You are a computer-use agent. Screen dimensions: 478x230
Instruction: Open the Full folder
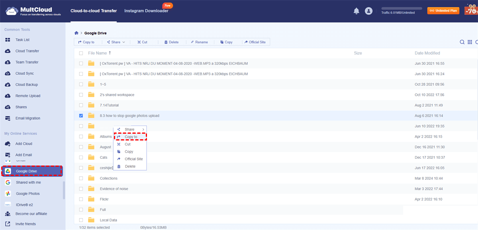[103, 210]
